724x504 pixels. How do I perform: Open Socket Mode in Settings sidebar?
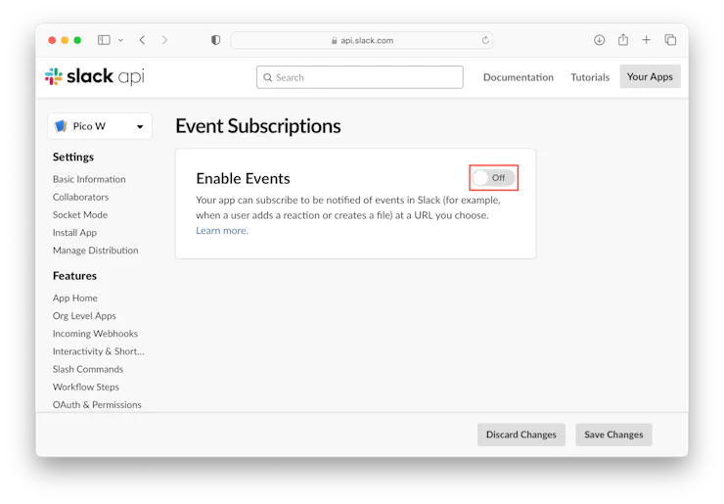[x=80, y=215]
